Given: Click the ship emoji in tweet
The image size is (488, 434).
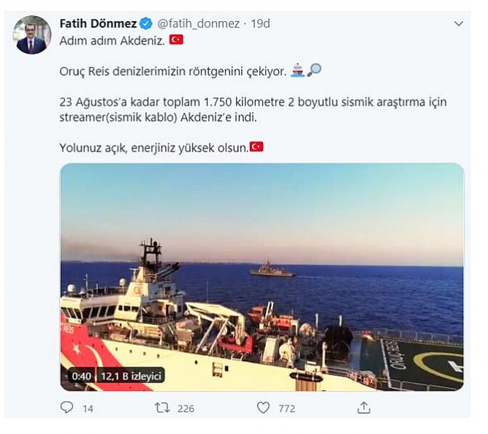Looking at the screenshot, I should click(x=297, y=70).
